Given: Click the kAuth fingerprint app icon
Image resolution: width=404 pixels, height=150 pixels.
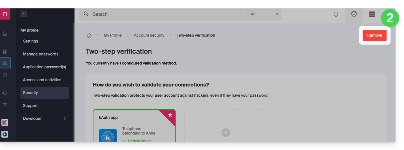Looking at the screenshot, I should (x=108, y=136).
